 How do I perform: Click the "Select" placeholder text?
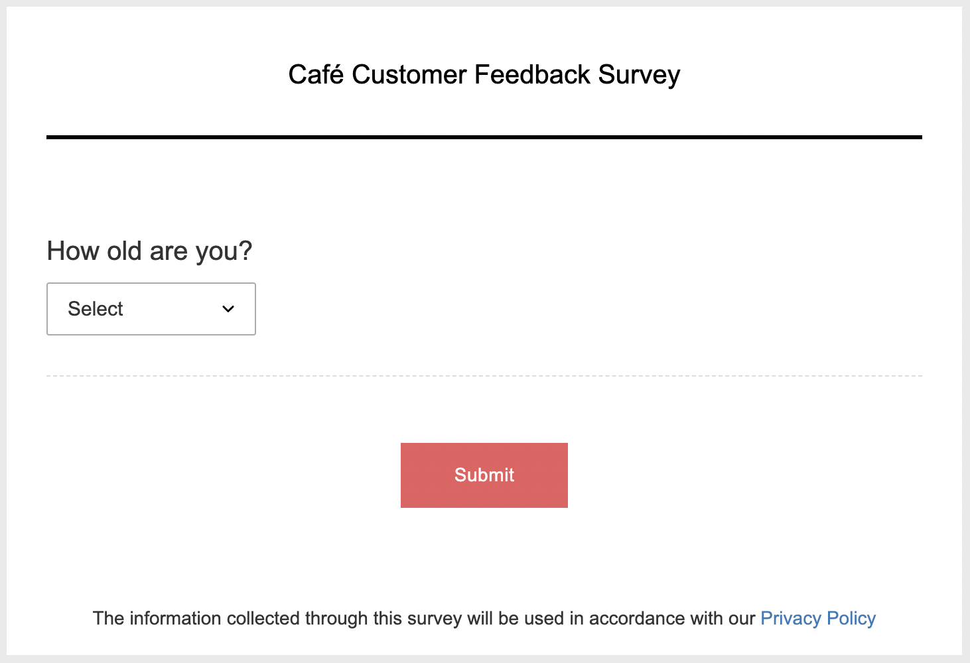96,309
